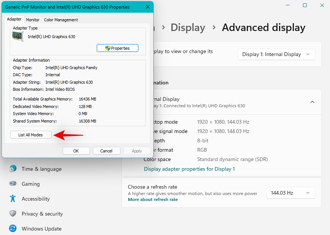
Task: Open the Display 1: Internal Display dropdown
Action: coord(276,54)
